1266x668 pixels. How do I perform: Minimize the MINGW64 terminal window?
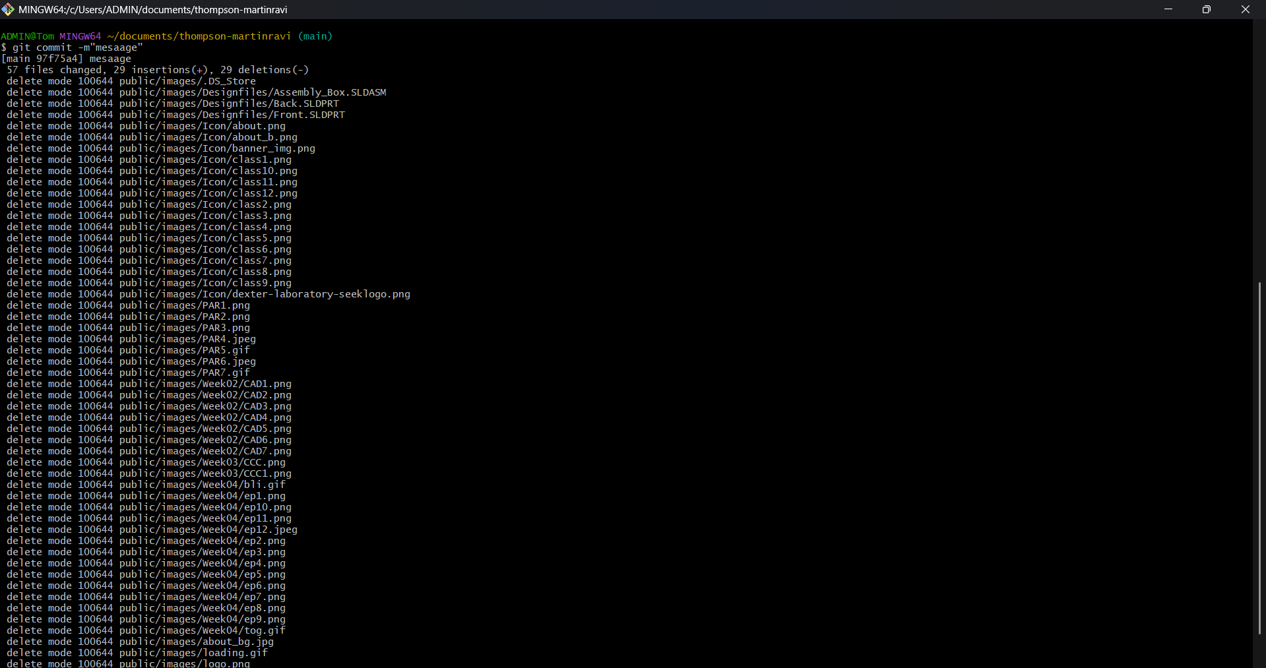[1168, 9]
